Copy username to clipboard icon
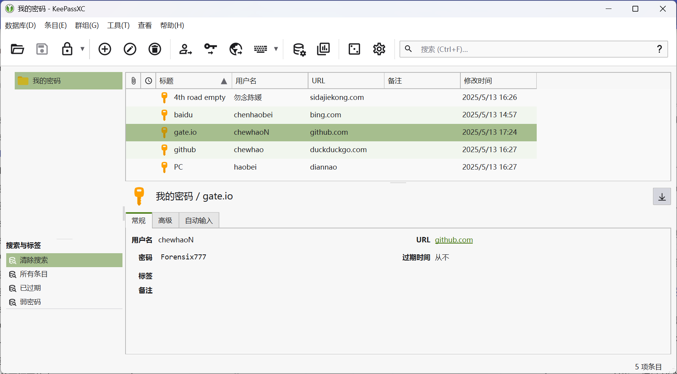This screenshot has height=374, width=677. click(185, 49)
